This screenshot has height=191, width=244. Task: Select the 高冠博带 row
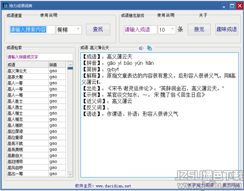click(x=37, y=162)
